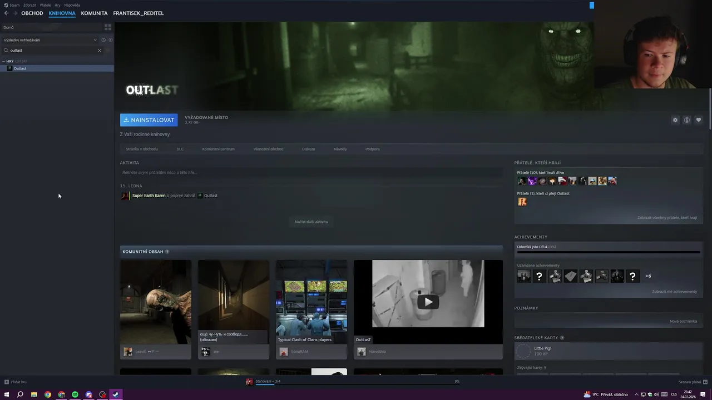Image resolution: width=712 pixels, height=400 pixels.
Task: Open Zobrazit mé achievementy link
Action: (x=675, y=292)
